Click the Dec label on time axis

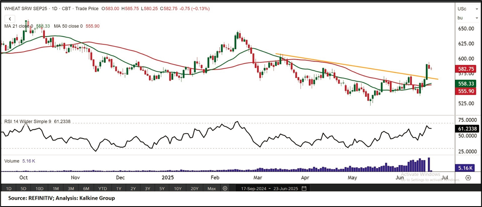[x=120, y=178]
